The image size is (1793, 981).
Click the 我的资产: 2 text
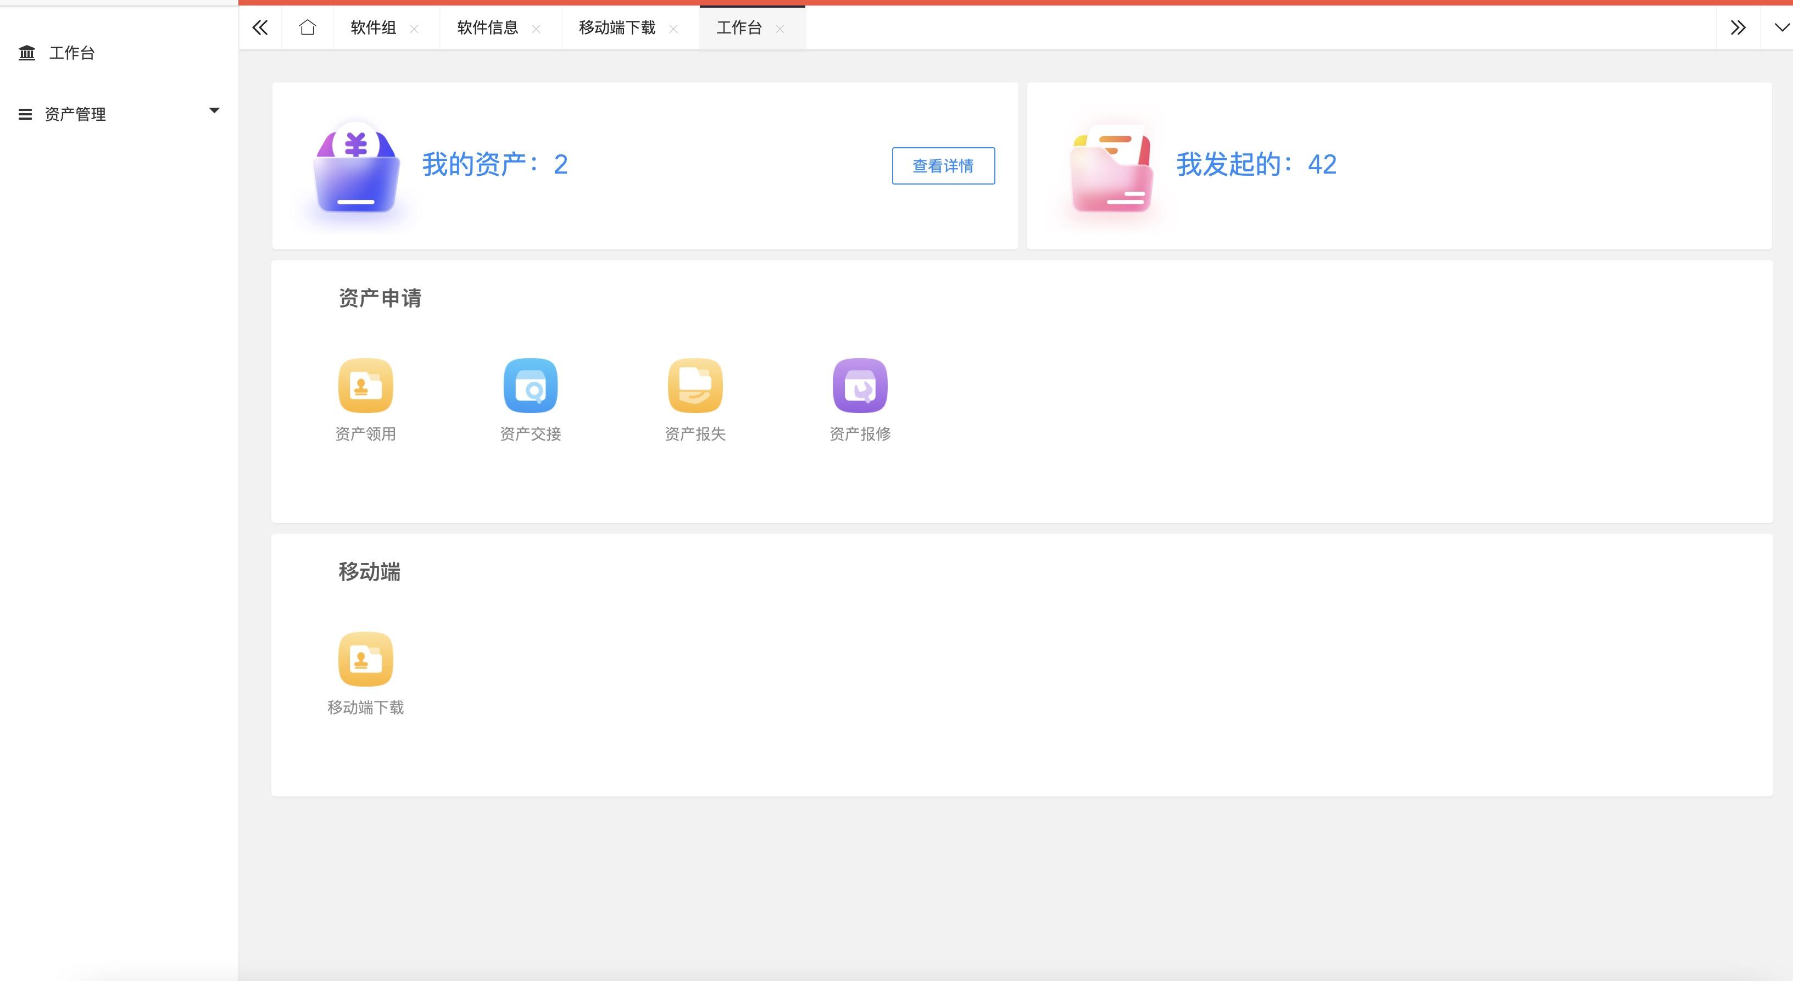495,164
